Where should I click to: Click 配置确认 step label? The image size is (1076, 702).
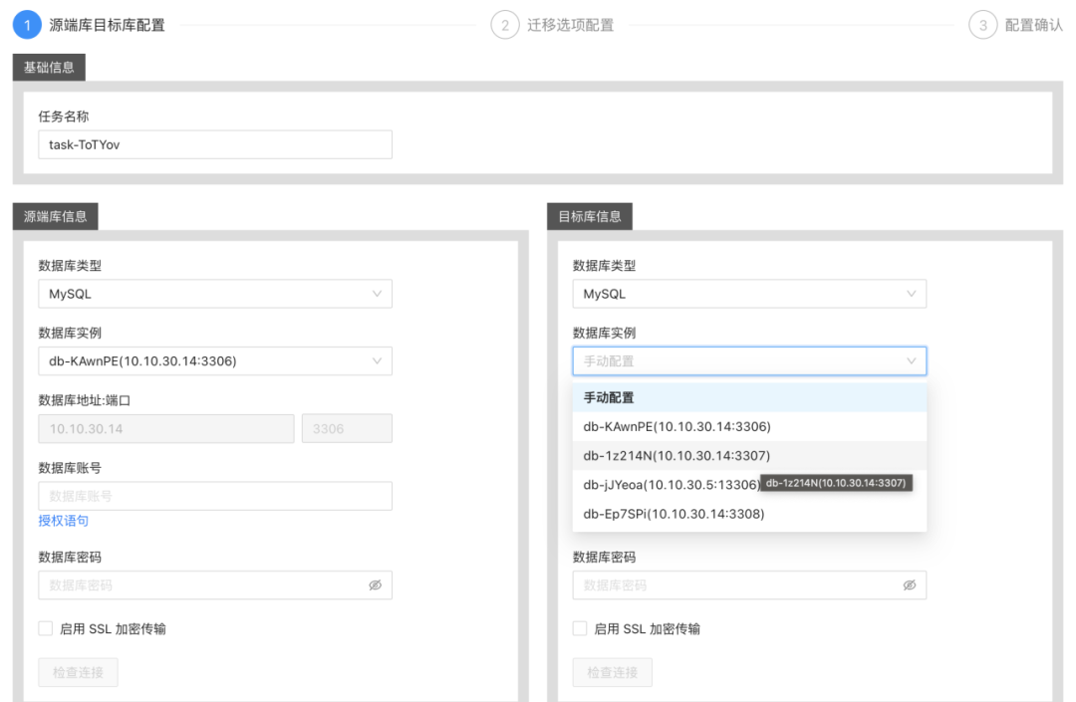pos(1033,25)
